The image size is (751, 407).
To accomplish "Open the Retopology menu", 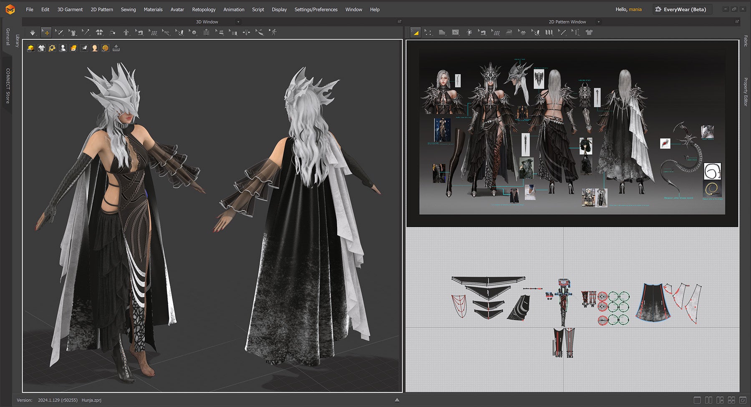I will pos(204,9).
